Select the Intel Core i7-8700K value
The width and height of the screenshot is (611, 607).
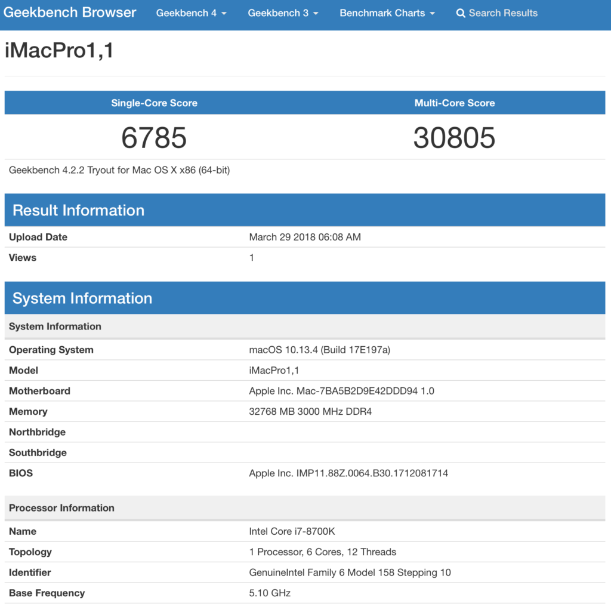[292, 531]
